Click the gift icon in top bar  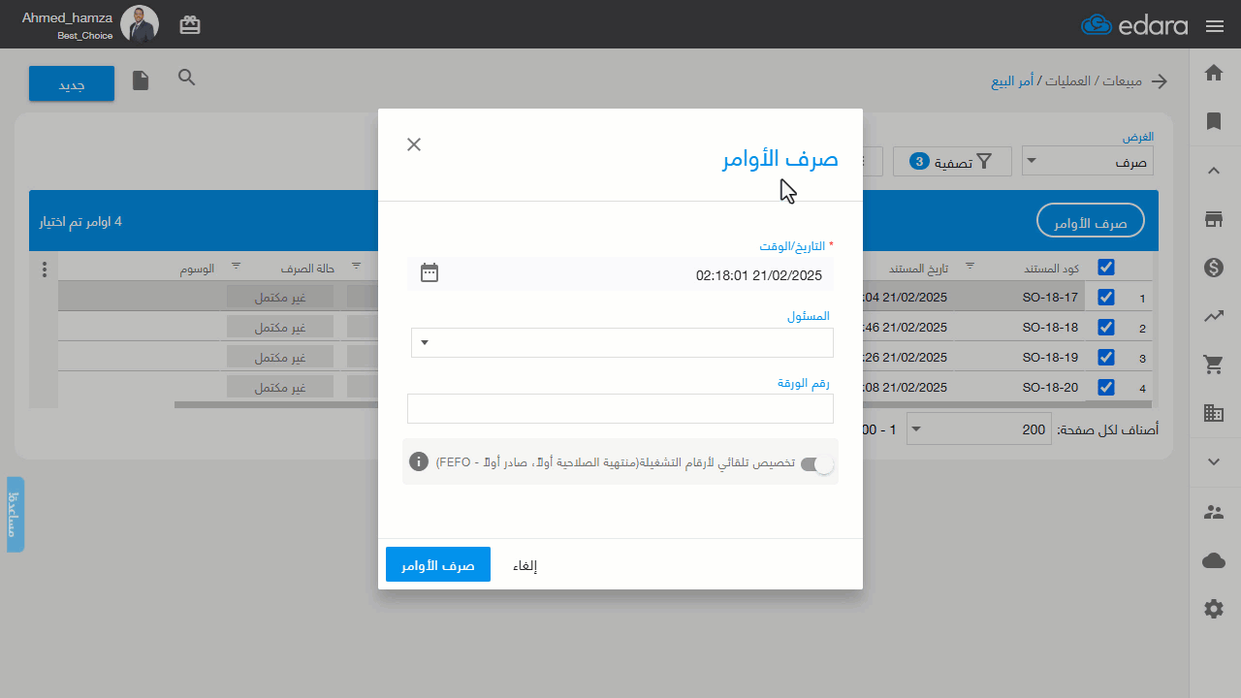pyautogui.click(x=190, y=25)
